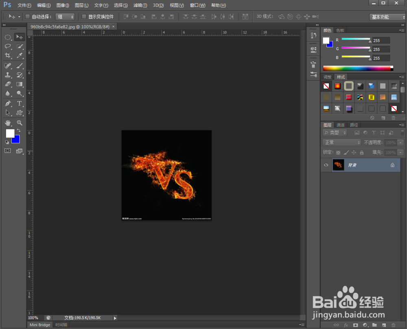Image resolution: width=407 pixels, height=329 pixels.
Task: Select the Path Selection tool
Action: (8, 113)
